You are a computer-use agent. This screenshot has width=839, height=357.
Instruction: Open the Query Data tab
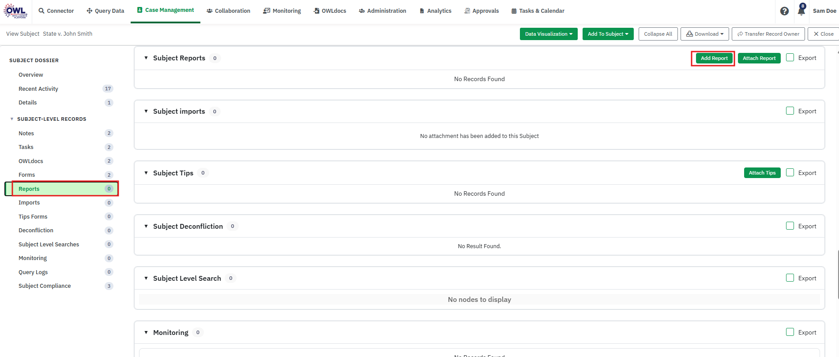pyautogui.click(x=105, y=11)
